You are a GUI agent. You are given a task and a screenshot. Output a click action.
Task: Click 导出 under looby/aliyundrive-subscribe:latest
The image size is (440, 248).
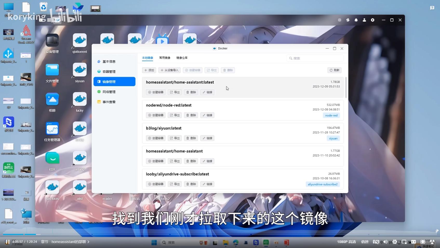click(175, 184)
